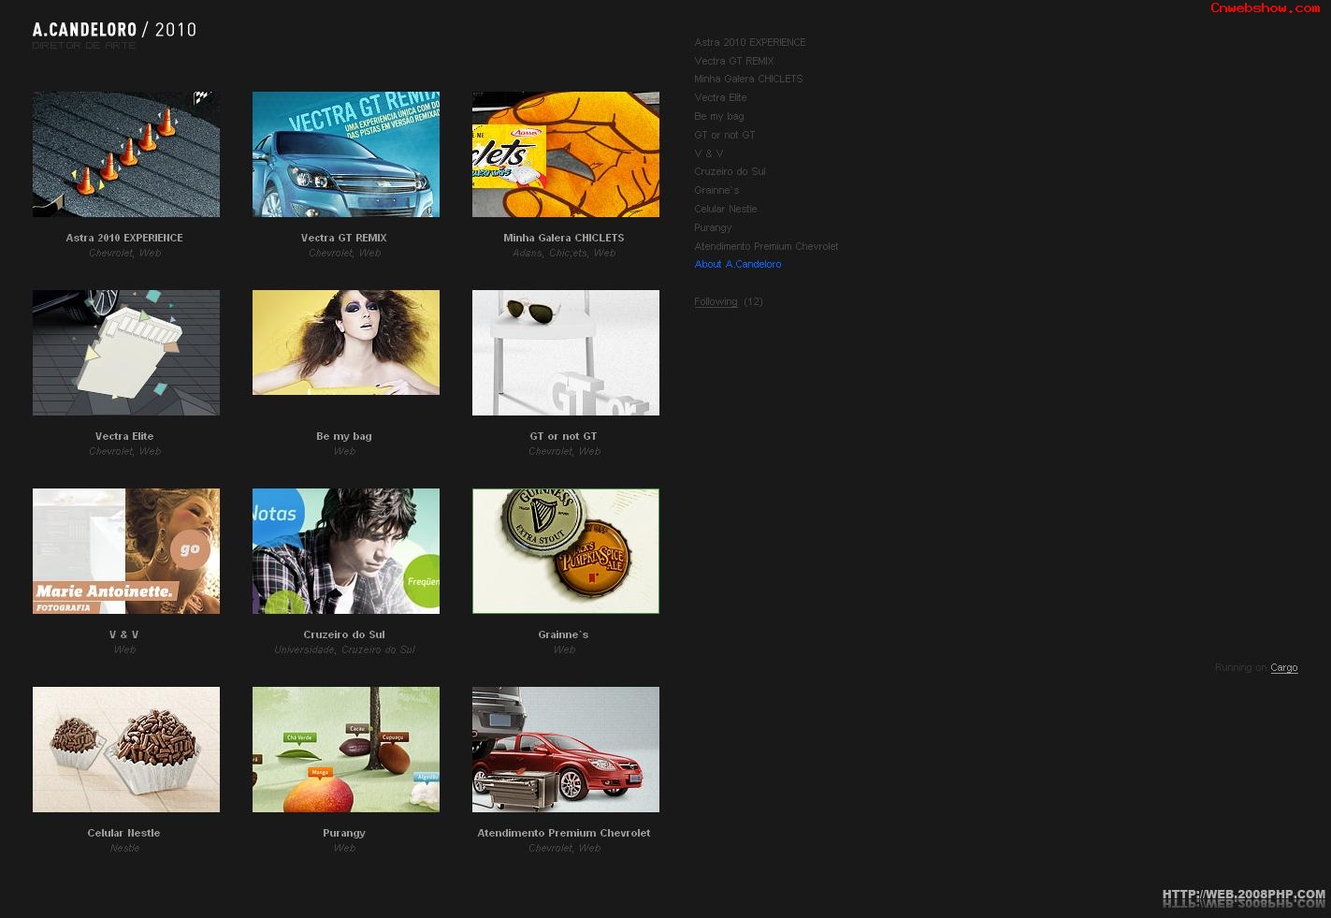
Task: Follow the Cargo link after Running on
Action: [x=1284, y=667]
